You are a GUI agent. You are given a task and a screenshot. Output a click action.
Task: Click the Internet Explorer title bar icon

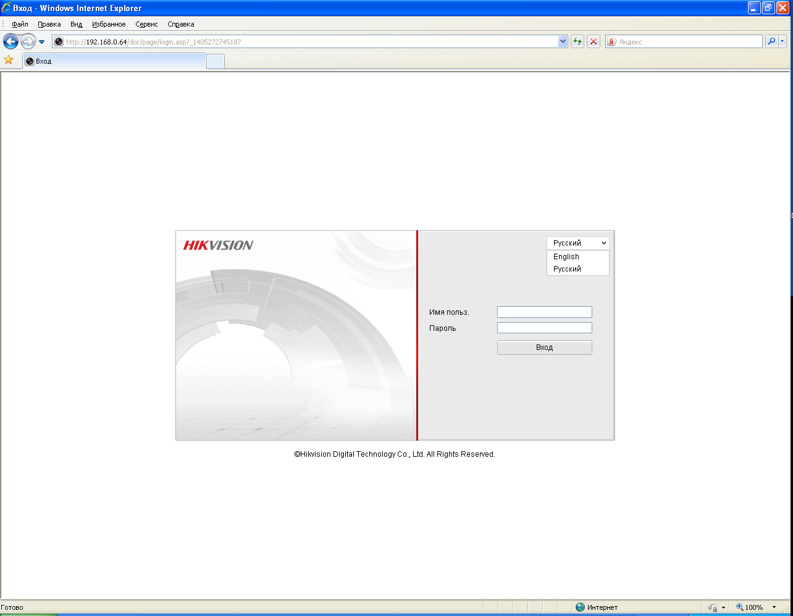tap(6, 8)
